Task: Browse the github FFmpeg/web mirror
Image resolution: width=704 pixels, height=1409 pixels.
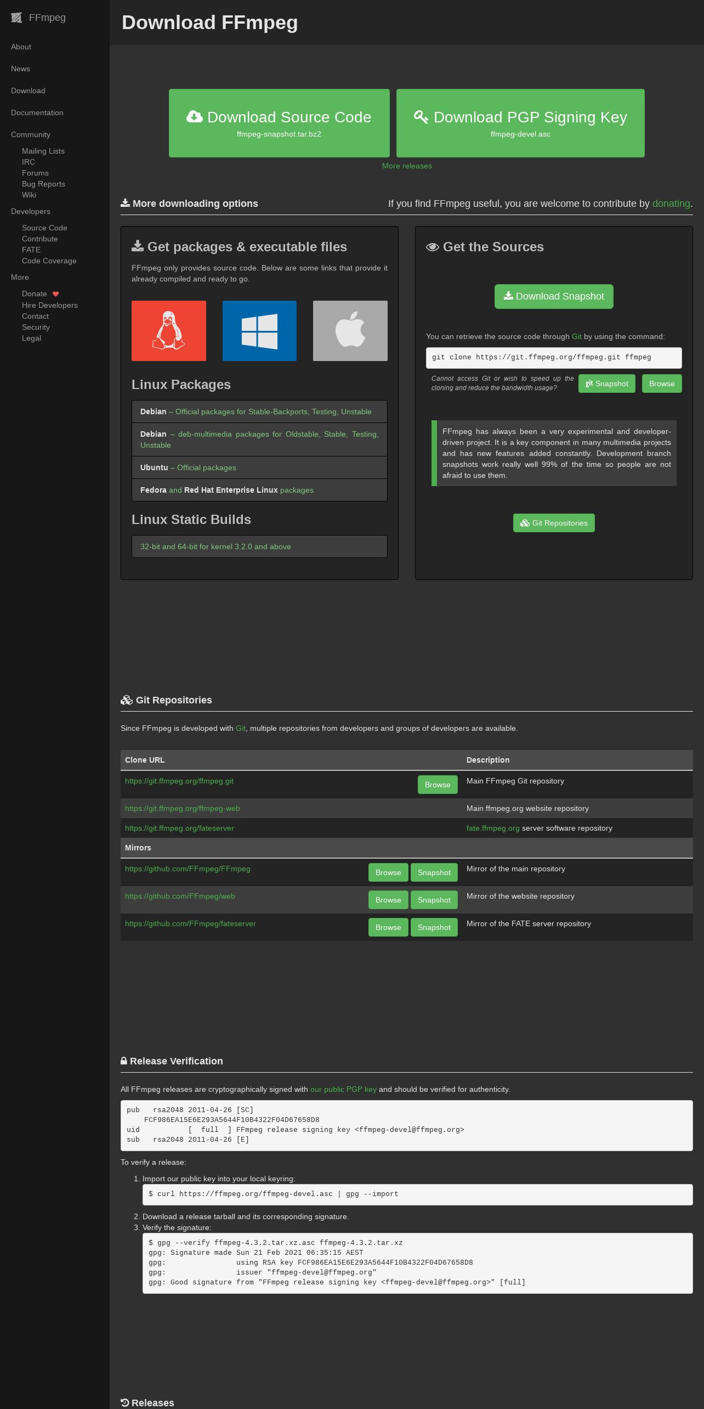Action: tap(388, 900)
